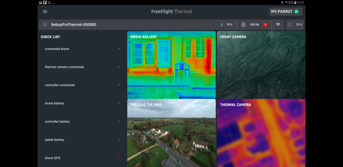Tap the green check for drone battery
Viewport: 343px width, 167px height.
[119, 103]
